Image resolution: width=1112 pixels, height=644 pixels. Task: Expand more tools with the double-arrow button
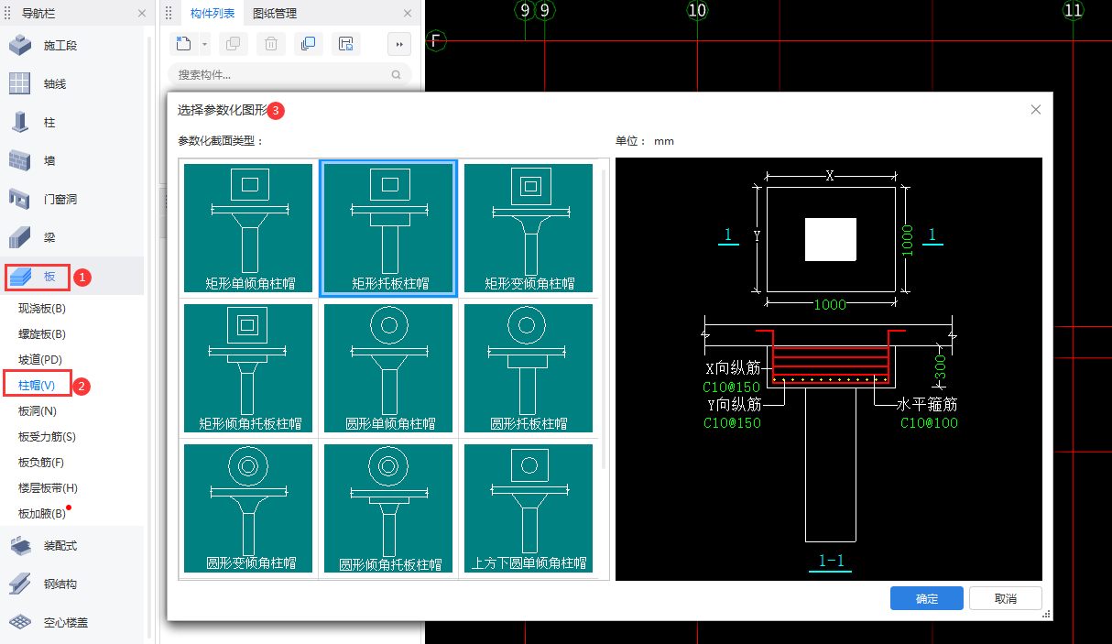click(399, 44)
